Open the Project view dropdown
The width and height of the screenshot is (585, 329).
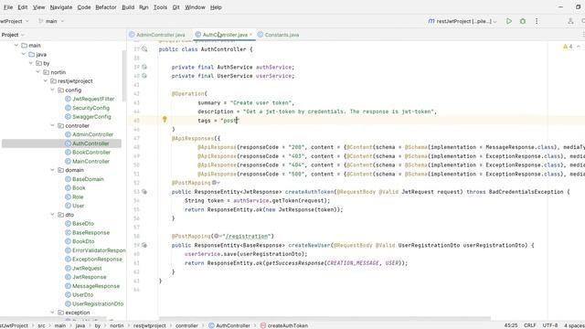(x=12, y=35)
